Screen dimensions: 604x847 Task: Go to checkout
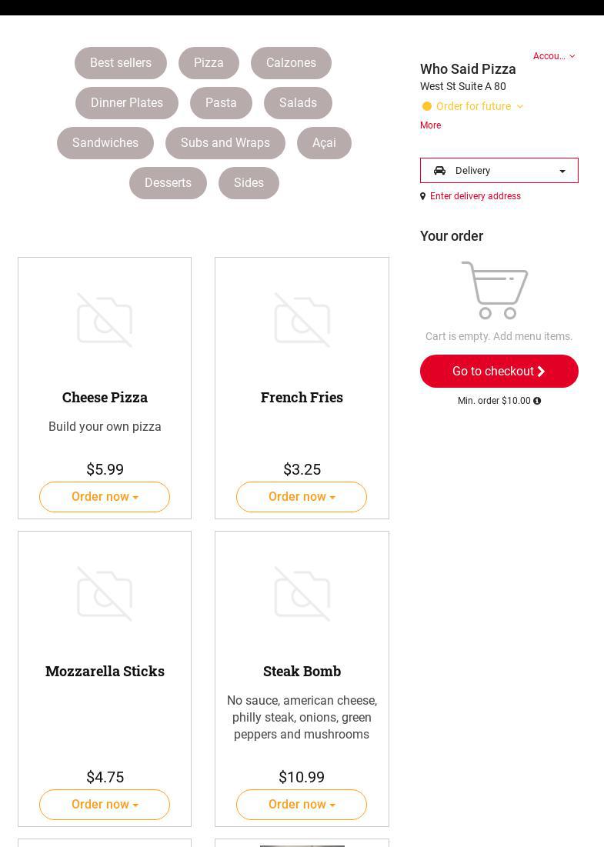(x=499, y=372)
